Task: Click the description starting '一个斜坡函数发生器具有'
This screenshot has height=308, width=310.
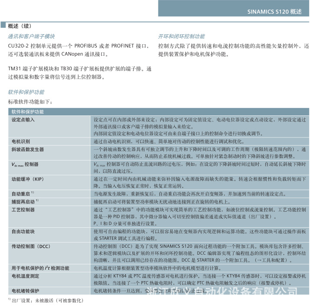Action: pos(200,153)
